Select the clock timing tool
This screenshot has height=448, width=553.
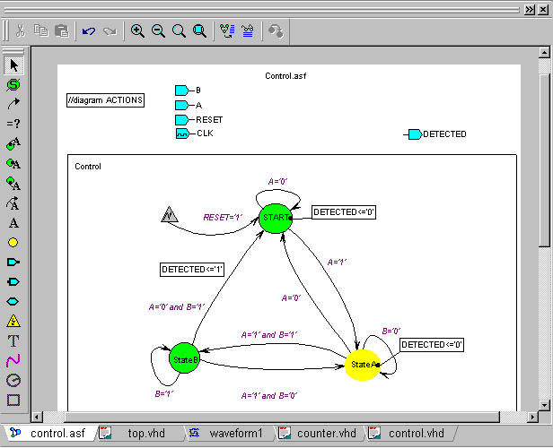click(x=13, y=380)
